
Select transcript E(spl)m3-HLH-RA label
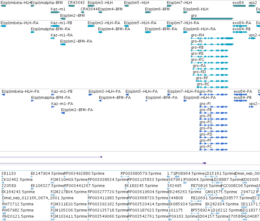[104, 23]
